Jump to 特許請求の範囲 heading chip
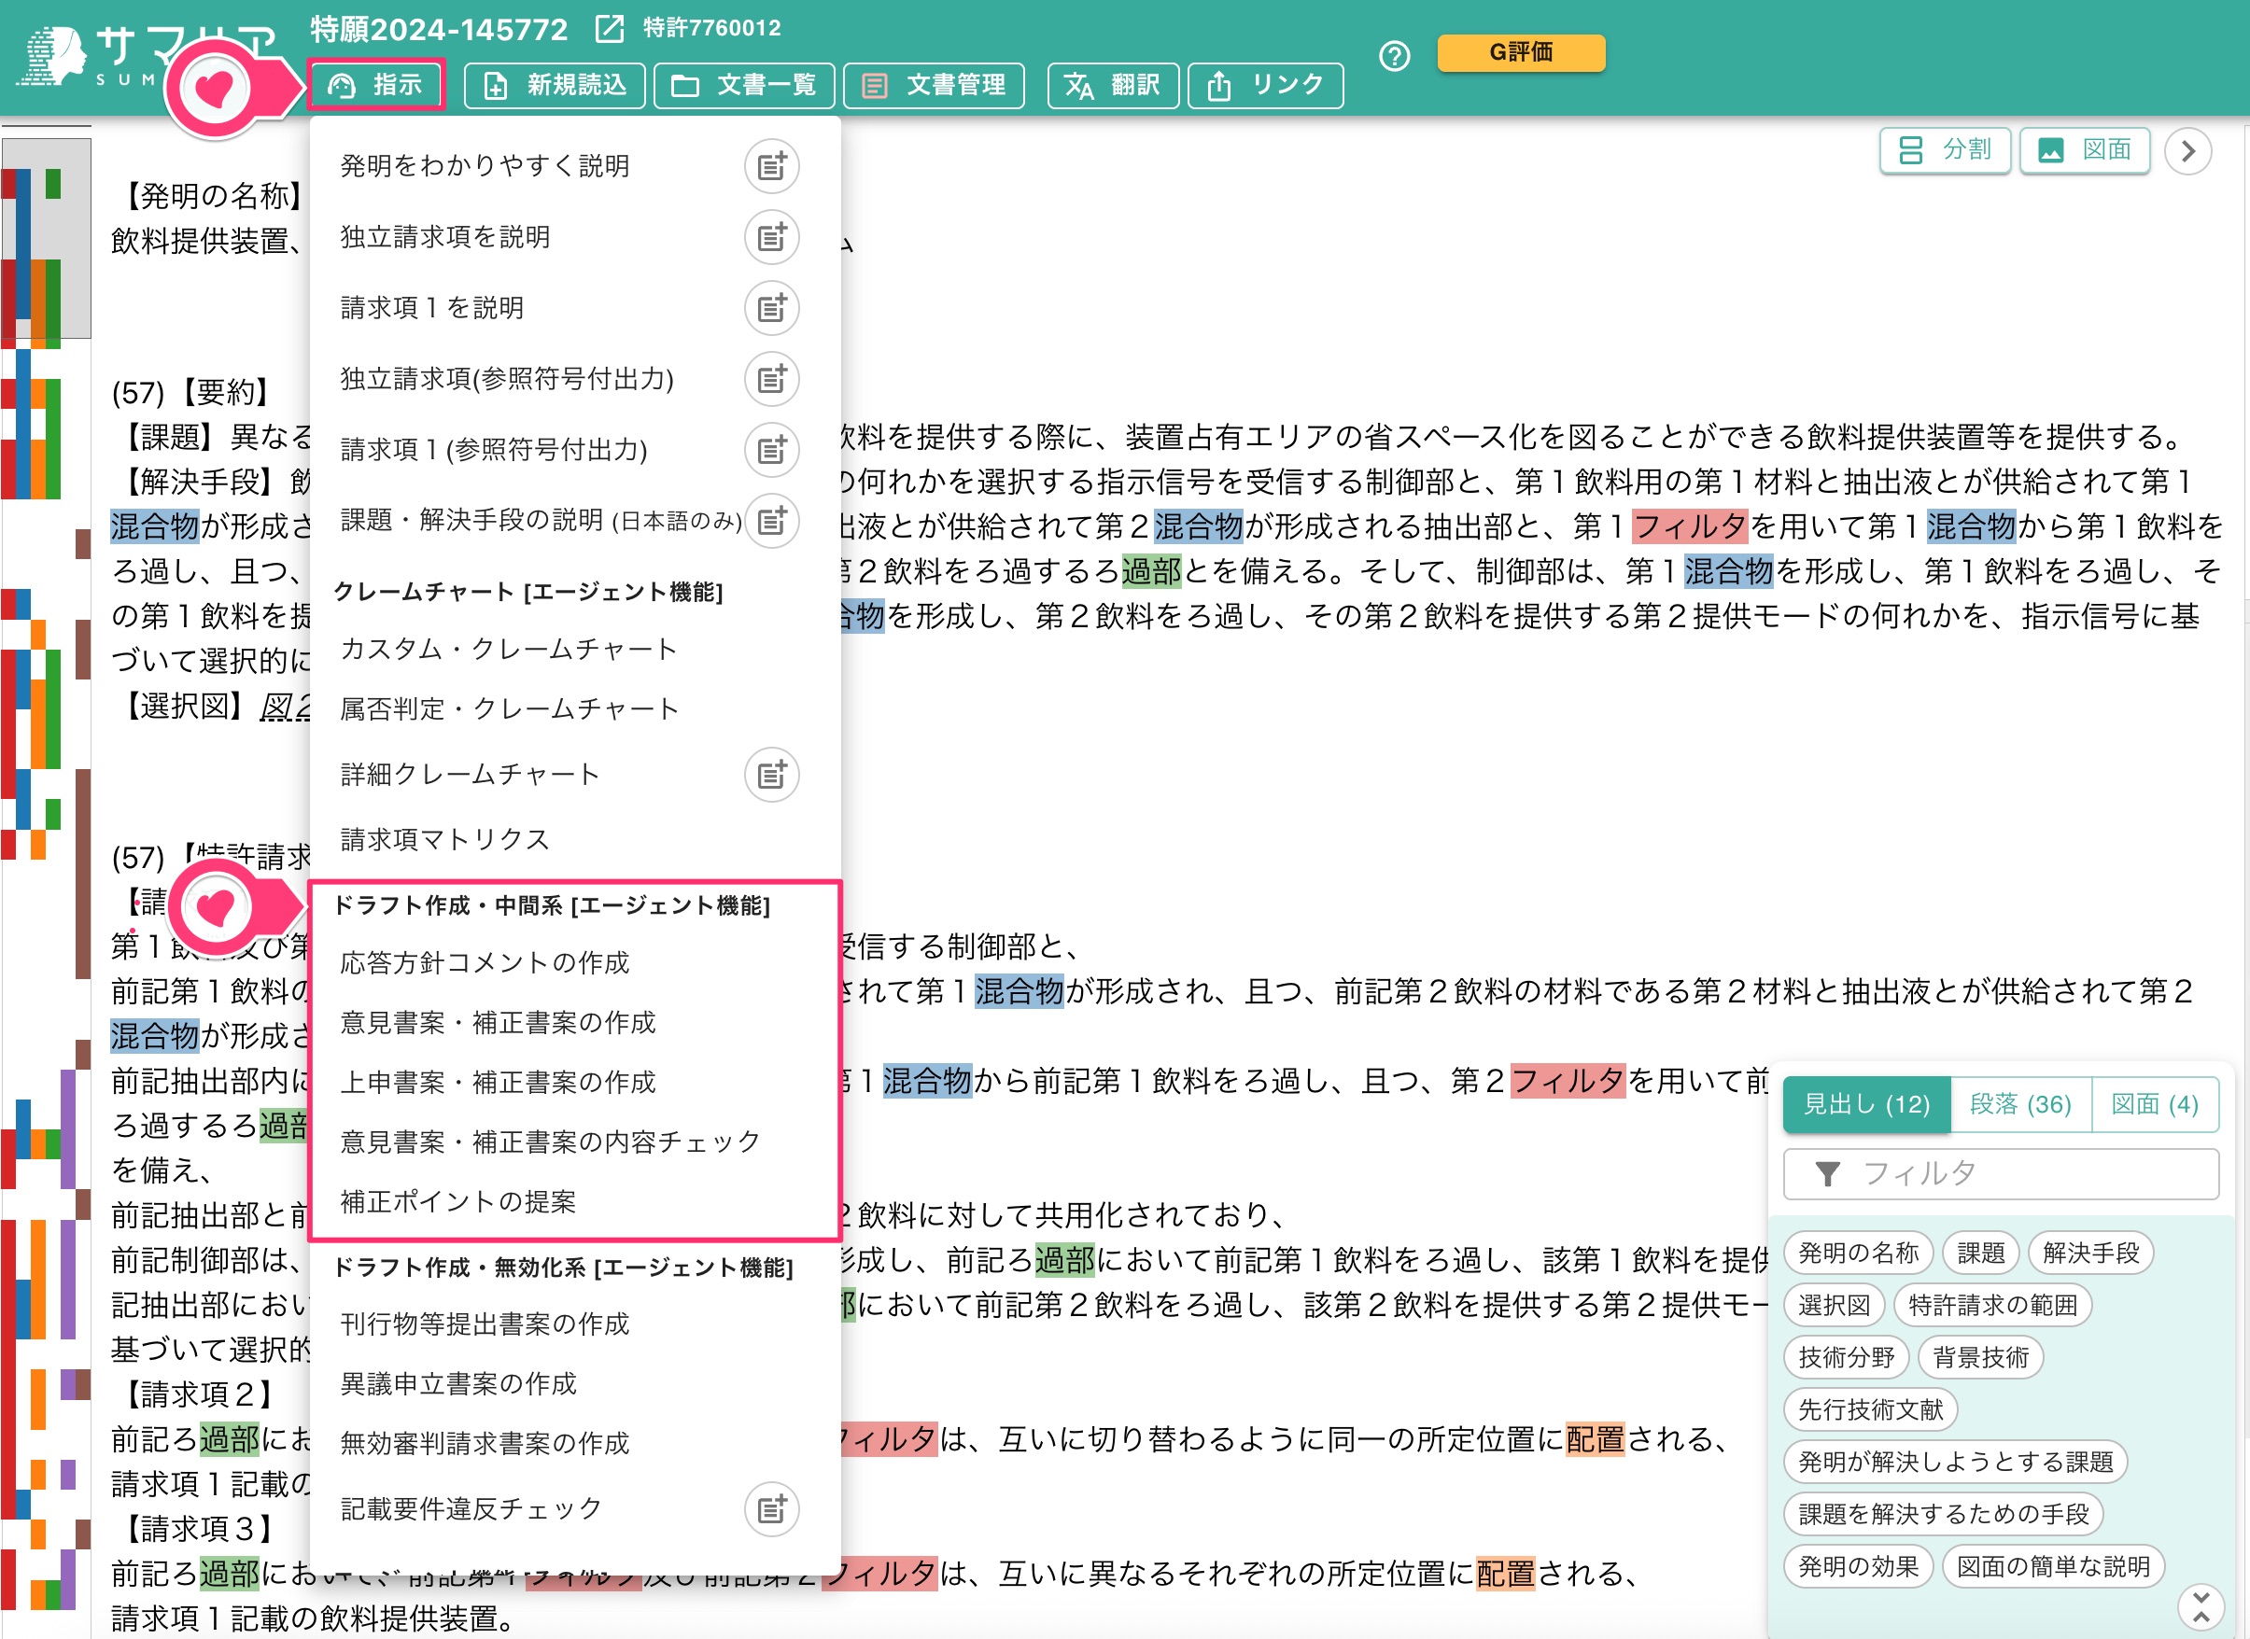 point(1992,1306)
